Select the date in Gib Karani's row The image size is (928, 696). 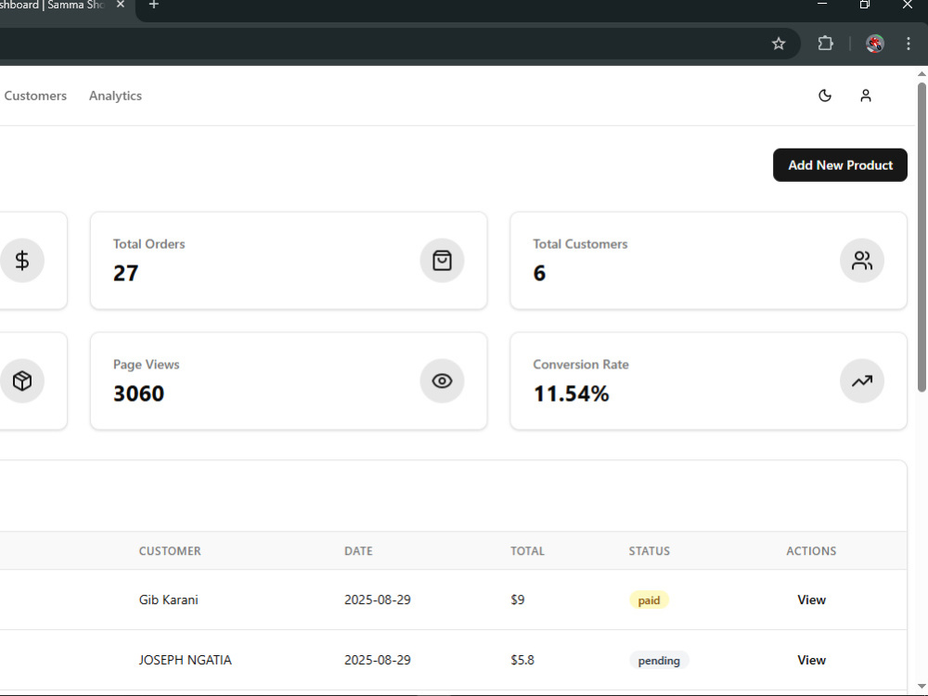pyautogui.click(x=378, y=599)
